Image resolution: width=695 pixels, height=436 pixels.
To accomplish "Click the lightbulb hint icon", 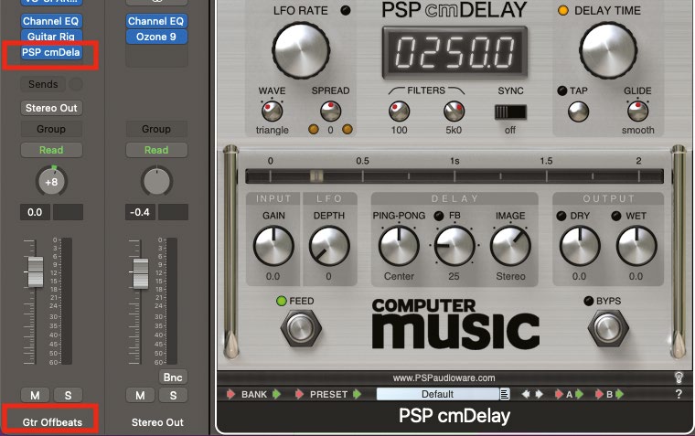I will (x=679, y=377).
